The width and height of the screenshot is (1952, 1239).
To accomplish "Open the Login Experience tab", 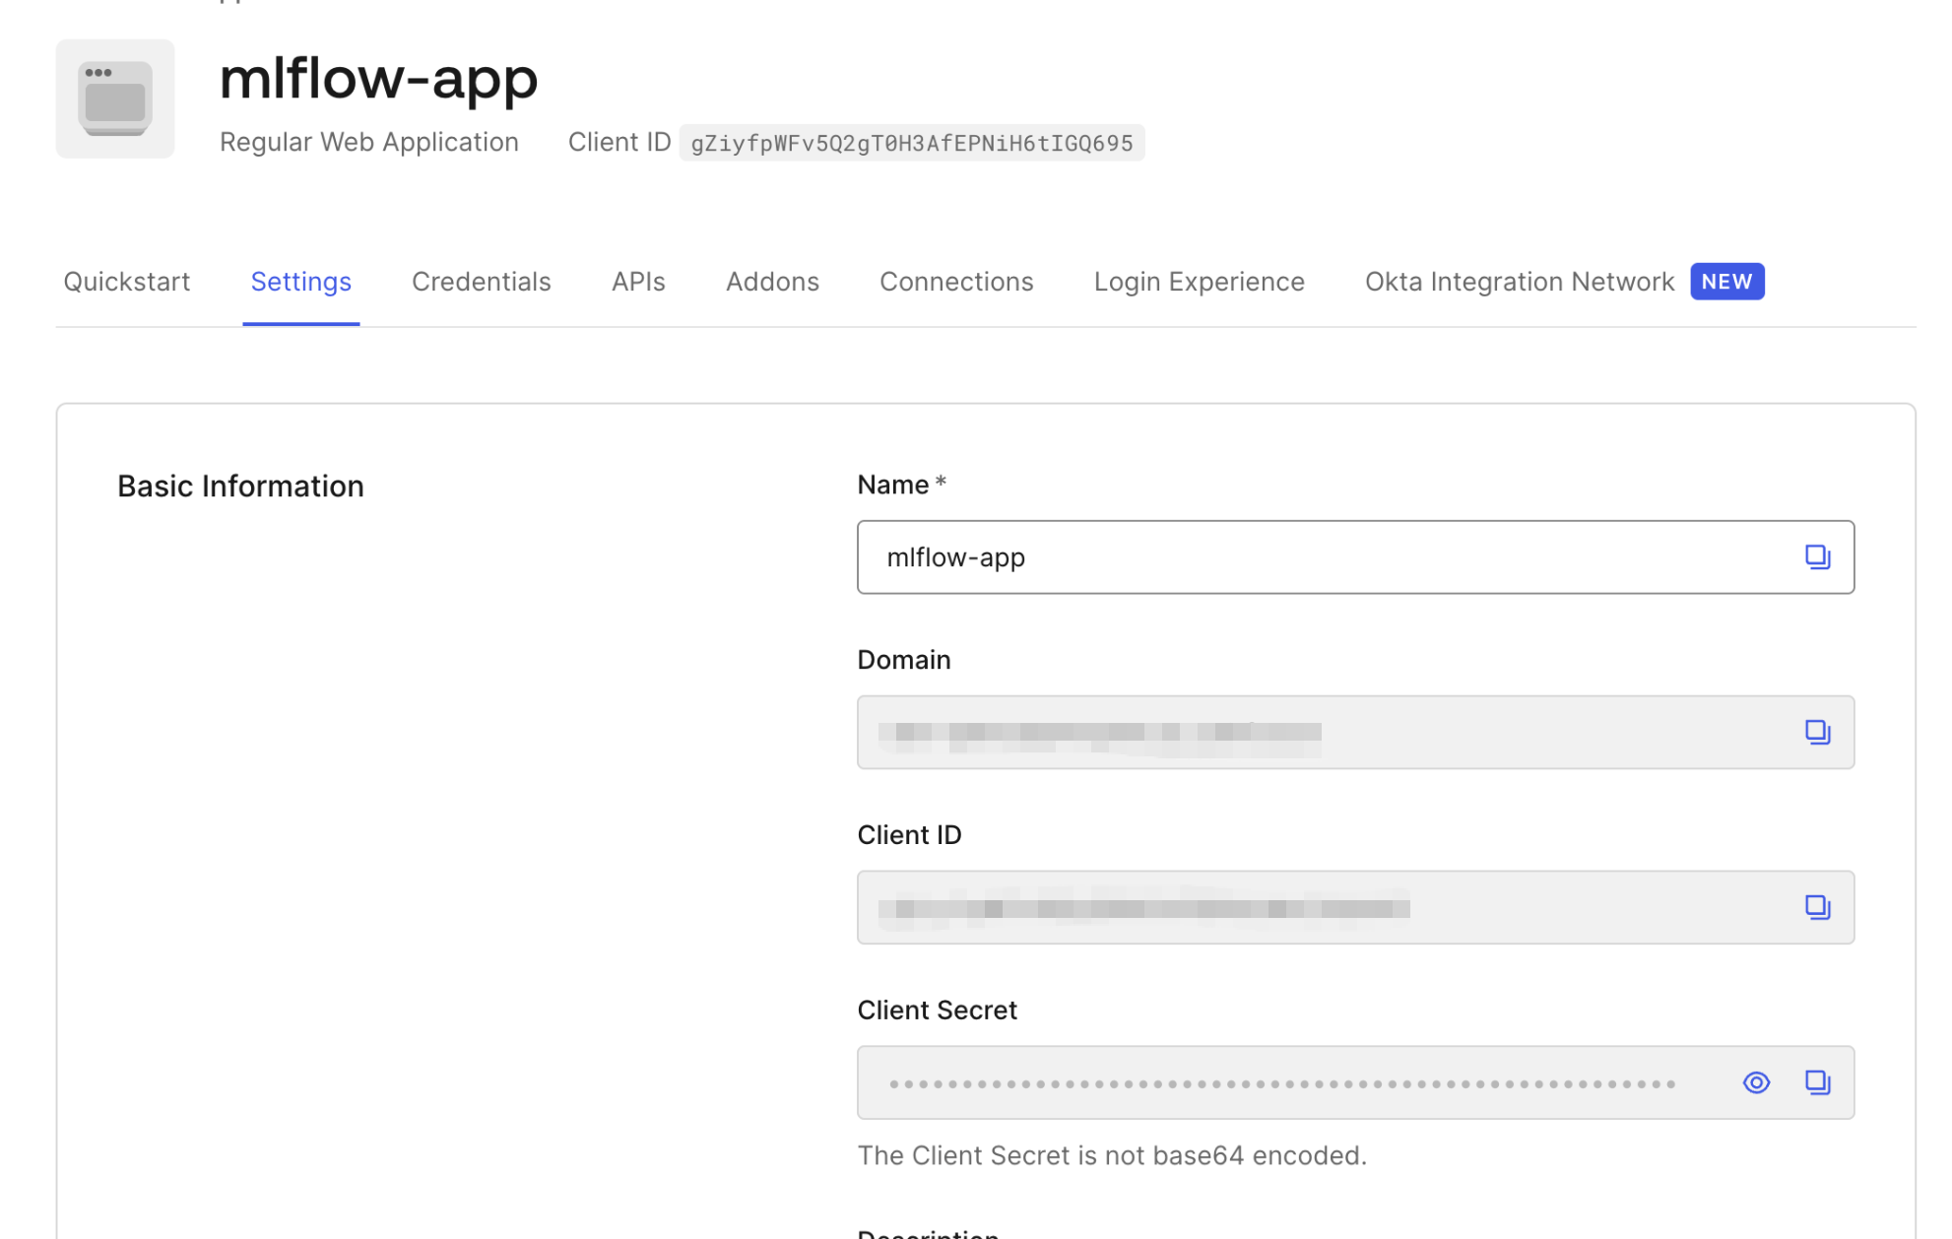I will click(x=1199, y=282).
